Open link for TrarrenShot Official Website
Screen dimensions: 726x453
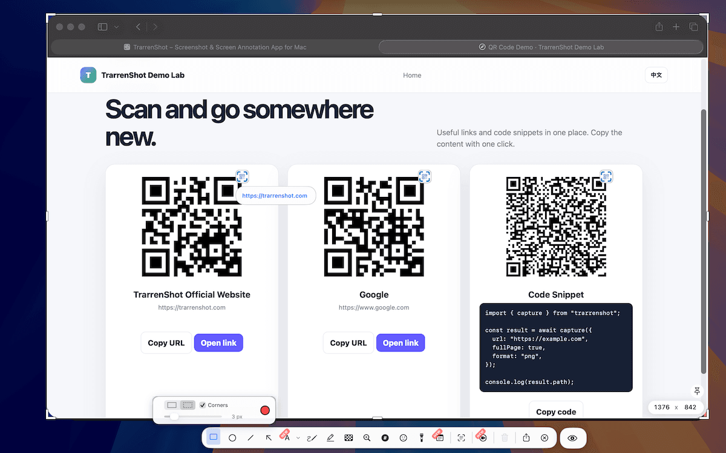pos(218,343)
